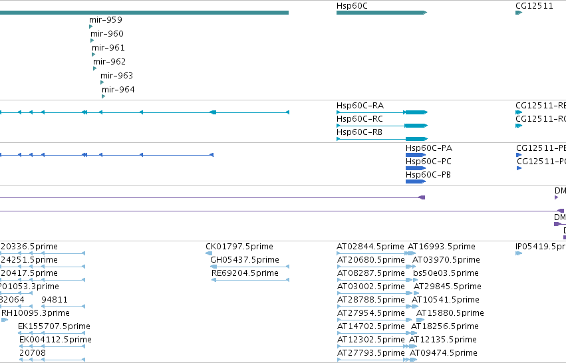Click the mir-959 miRNA feature
Viewport: 566px width, 363px height.
90,27
